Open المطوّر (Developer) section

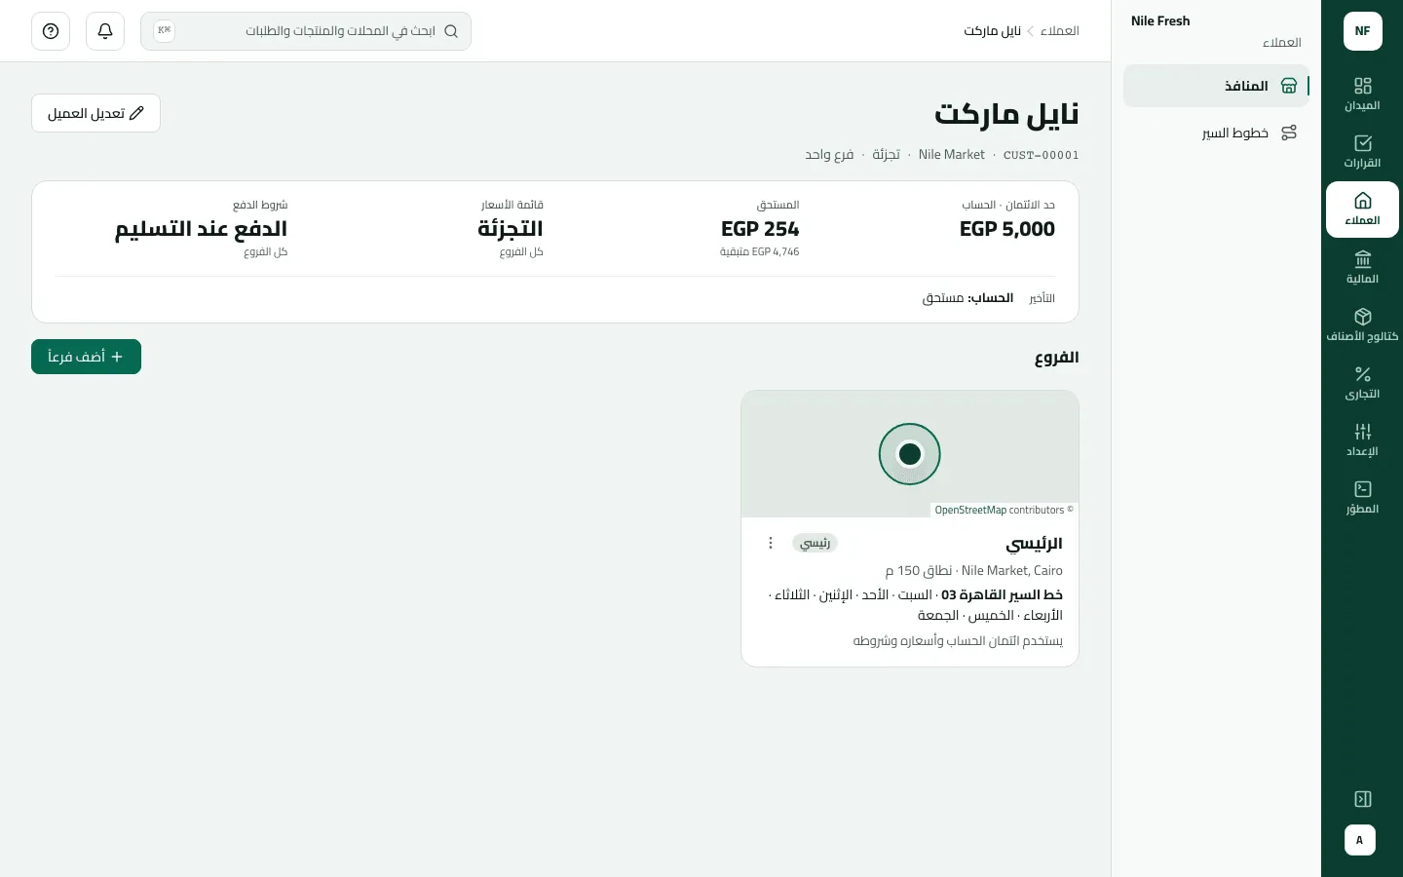pyautogui.click(x=1362, y=498)
